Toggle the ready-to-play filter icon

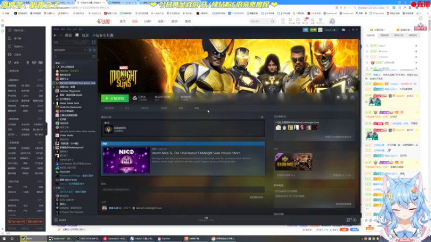(x=94, y=50)
